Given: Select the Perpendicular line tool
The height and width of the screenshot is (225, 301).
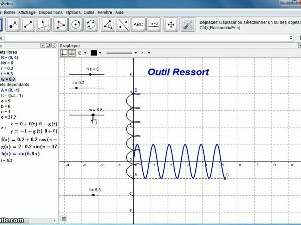Looking at the screenshot, I should [x=43, y=24].
